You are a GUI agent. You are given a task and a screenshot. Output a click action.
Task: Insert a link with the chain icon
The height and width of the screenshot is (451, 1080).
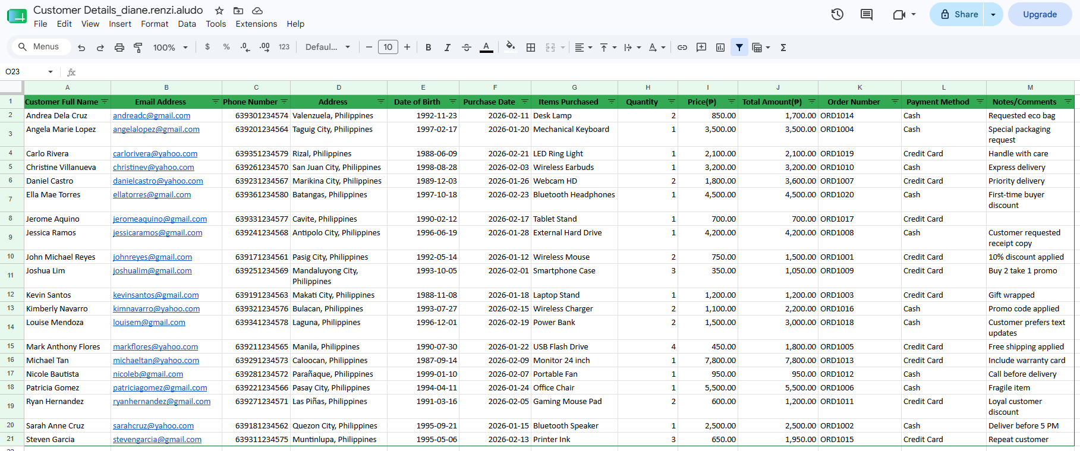coord(682,48)
